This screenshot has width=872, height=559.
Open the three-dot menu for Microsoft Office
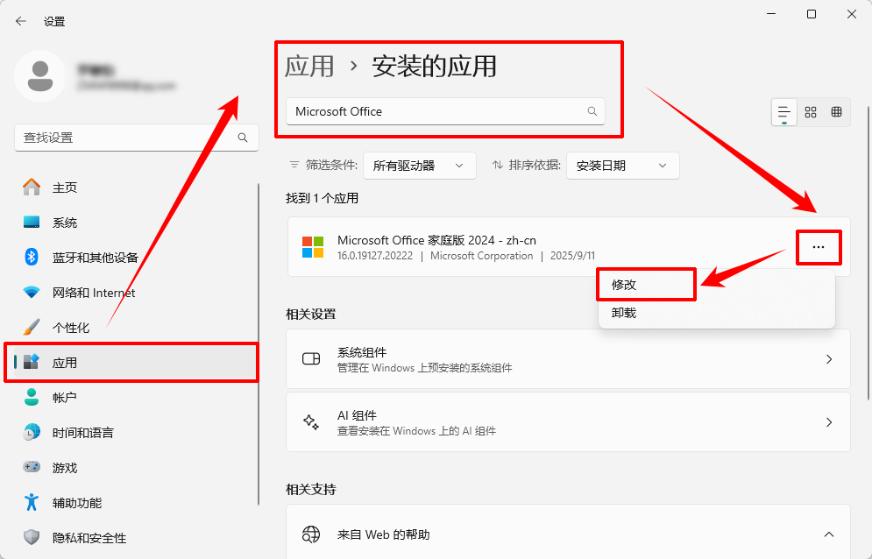(819, 247)
